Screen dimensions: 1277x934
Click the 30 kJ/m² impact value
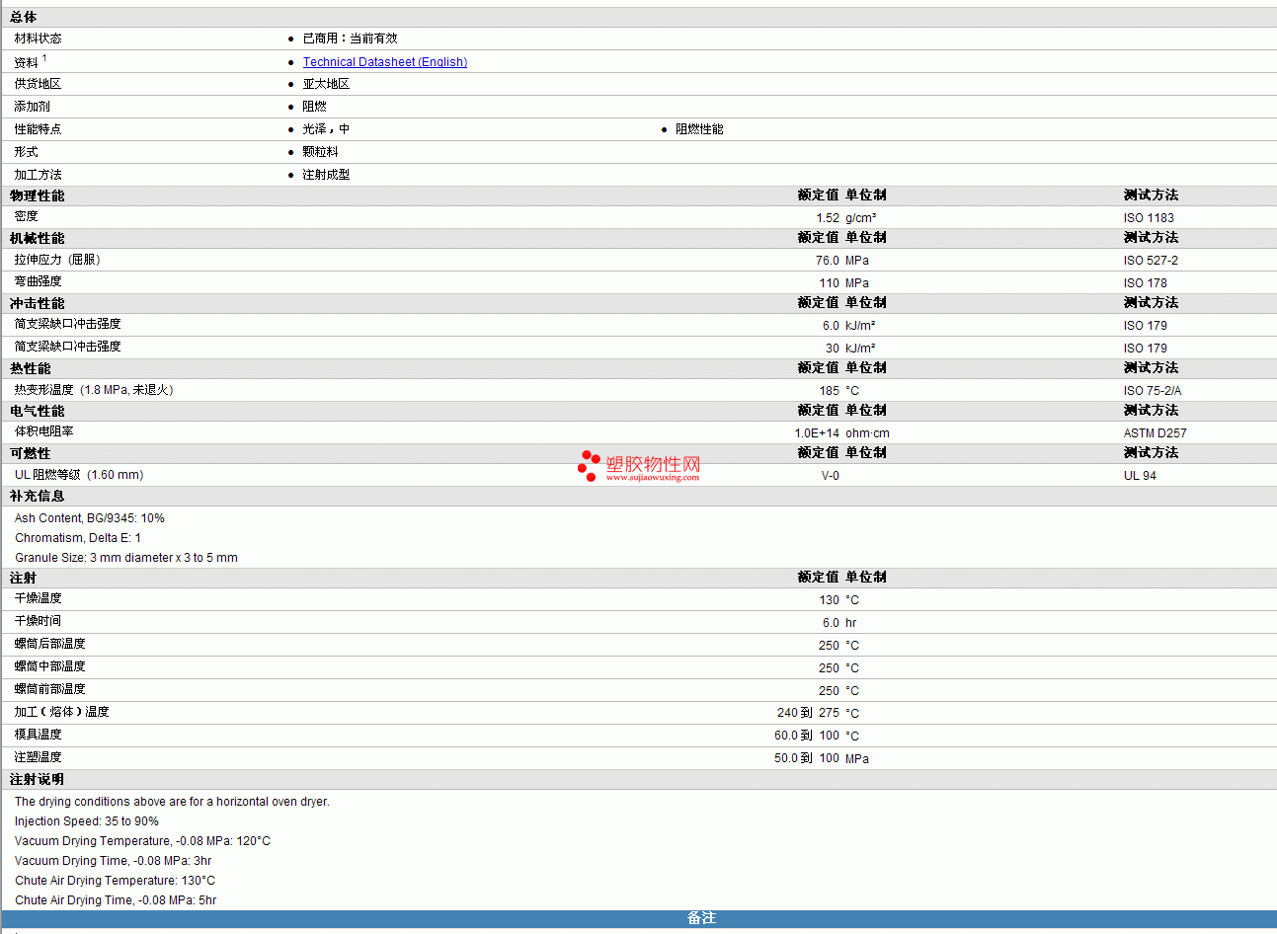(x=850, y=349)
